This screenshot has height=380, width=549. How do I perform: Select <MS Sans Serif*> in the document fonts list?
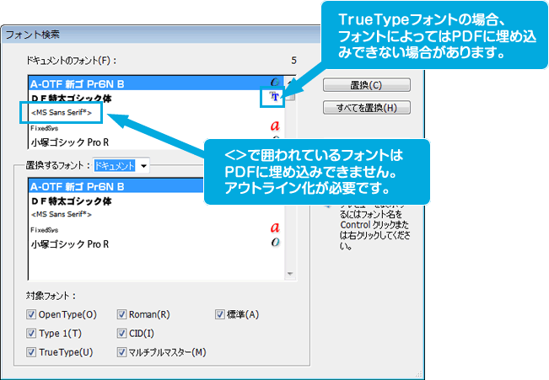point(66,111)
